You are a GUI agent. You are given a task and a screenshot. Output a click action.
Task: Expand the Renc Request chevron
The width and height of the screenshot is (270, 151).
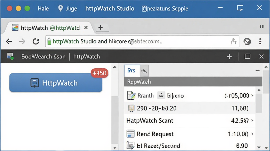pyautogui.click(x=252, y=134)
